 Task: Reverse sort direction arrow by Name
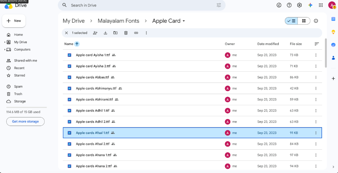click(x=77, y=44)
